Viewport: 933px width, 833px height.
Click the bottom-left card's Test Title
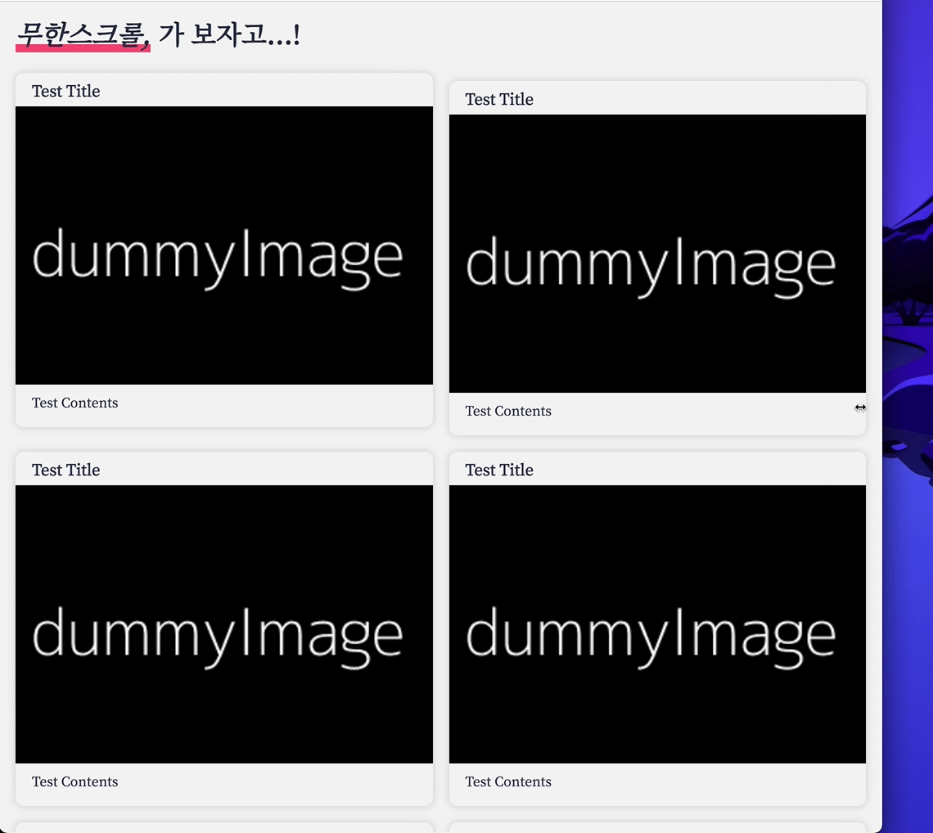pos(66,470)
